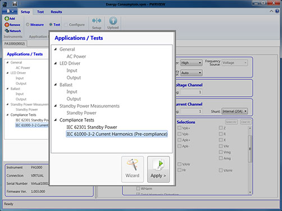
Task: Enable the Vpk+ checkbox
Action: click(179, 128)
